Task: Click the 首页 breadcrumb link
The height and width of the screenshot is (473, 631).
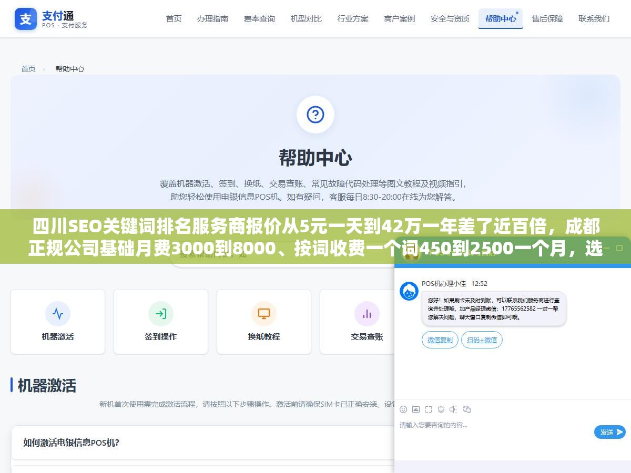Action: point(28,69)
